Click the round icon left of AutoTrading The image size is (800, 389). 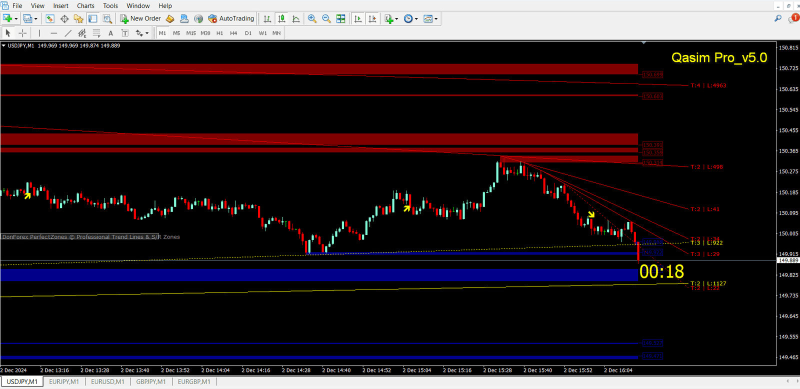(x=198, y=18)
